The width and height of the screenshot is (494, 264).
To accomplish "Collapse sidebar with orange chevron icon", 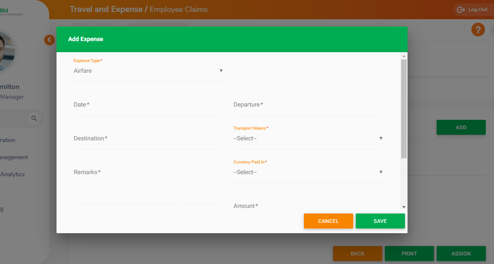I will (x=49, y=40).
